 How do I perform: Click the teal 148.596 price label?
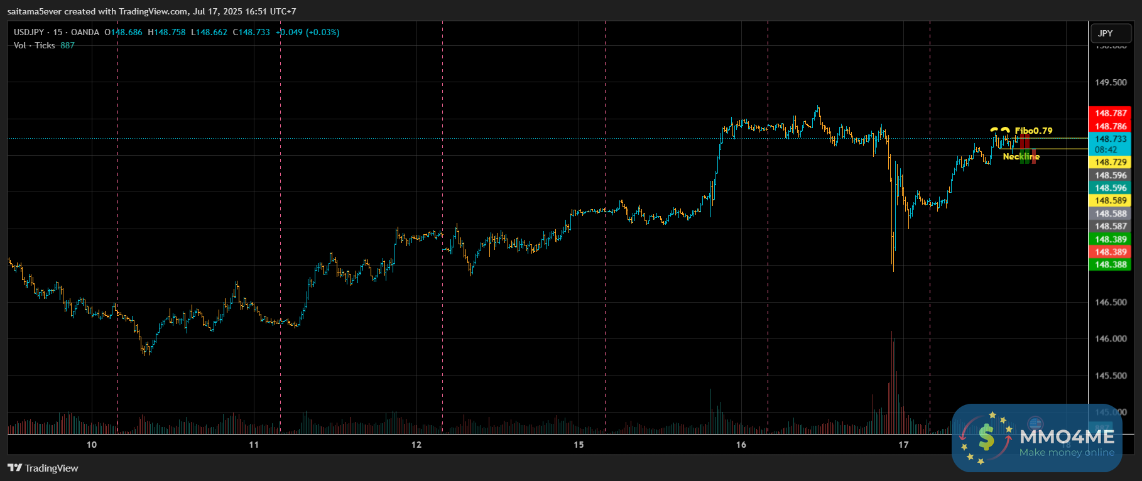[x=1111, y=188]
